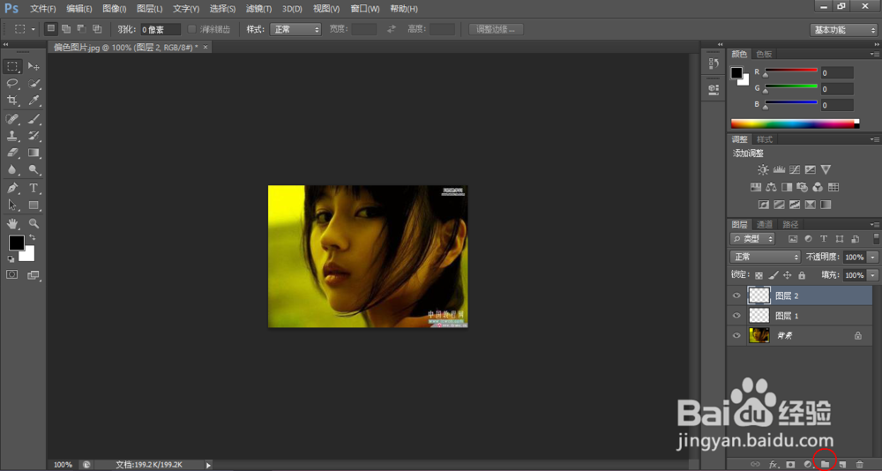Select the Eyedropper tool
Viewport: 882px width, 471px height.
click(x=34, y=101)
